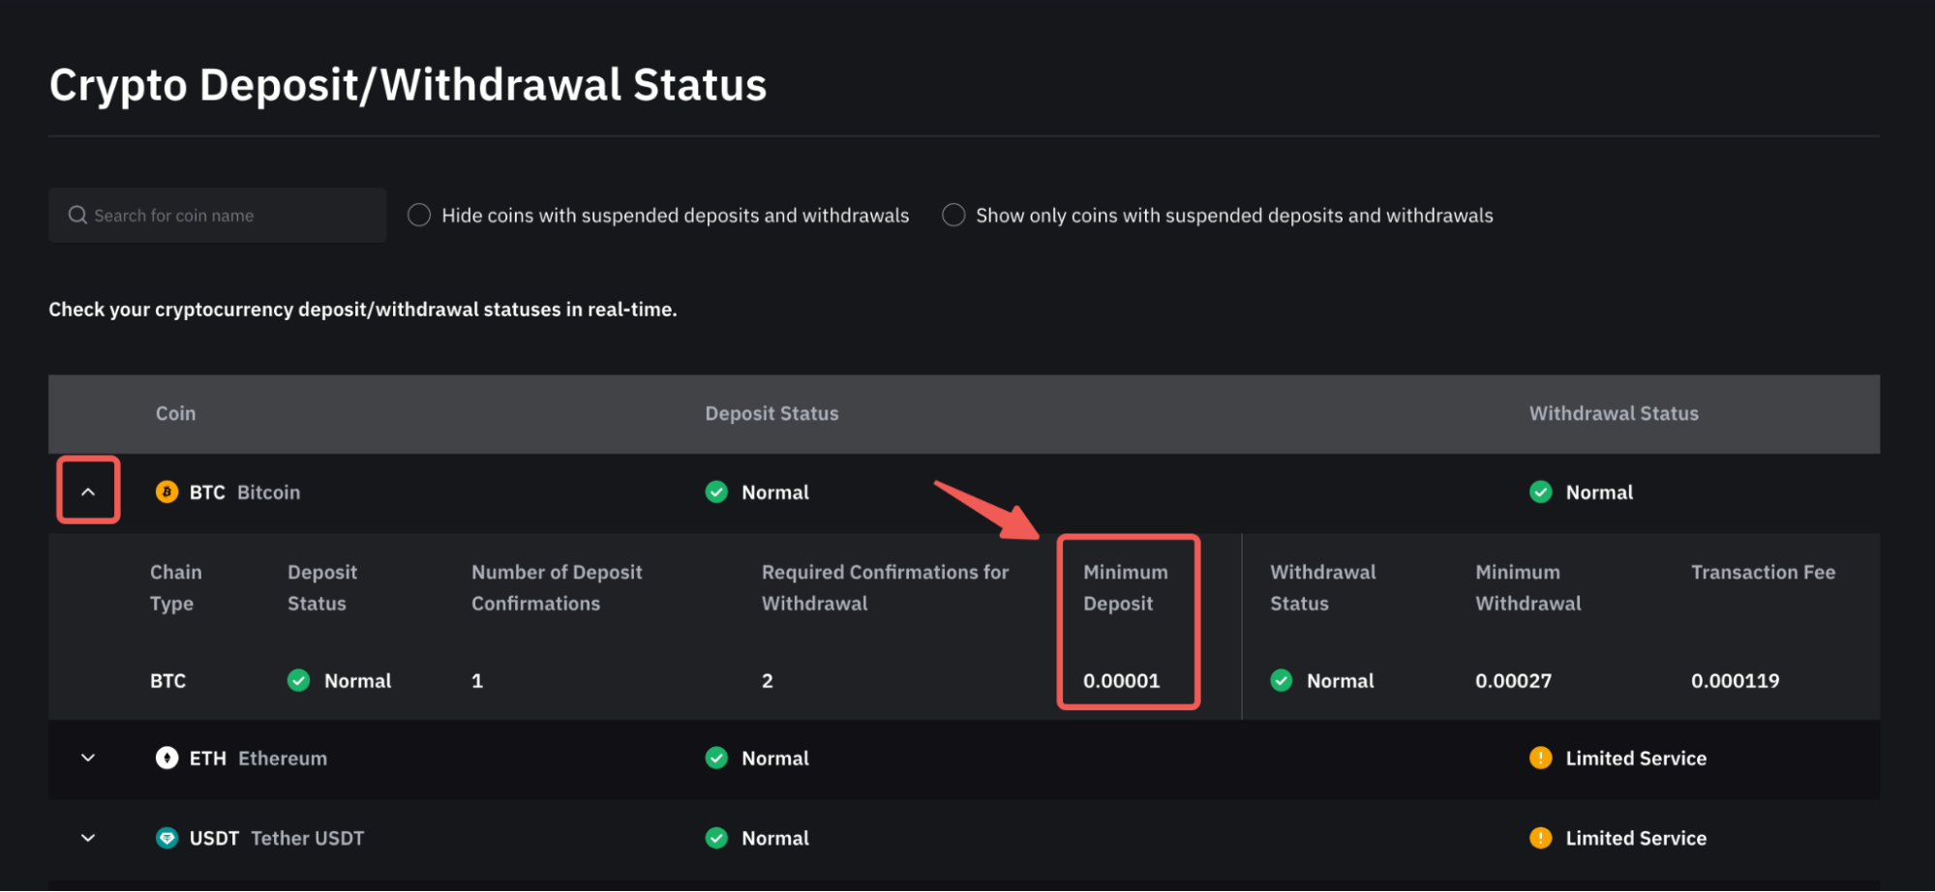Expand the ETH Ethereum row
This screenshot has height=892, width=1935.
pos(88,758)
